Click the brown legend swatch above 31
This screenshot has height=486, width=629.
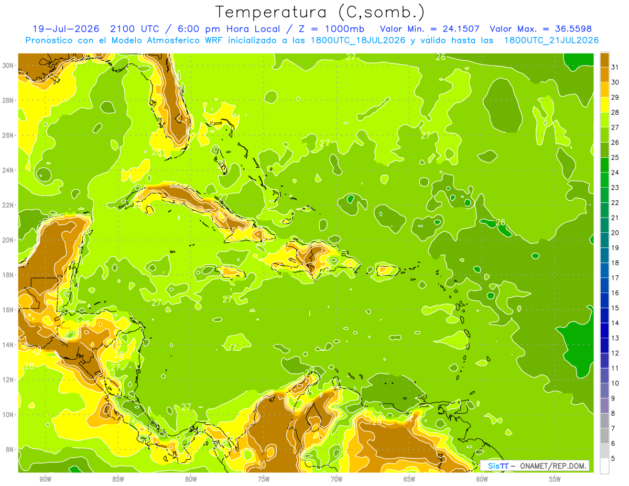pos(604,60)
